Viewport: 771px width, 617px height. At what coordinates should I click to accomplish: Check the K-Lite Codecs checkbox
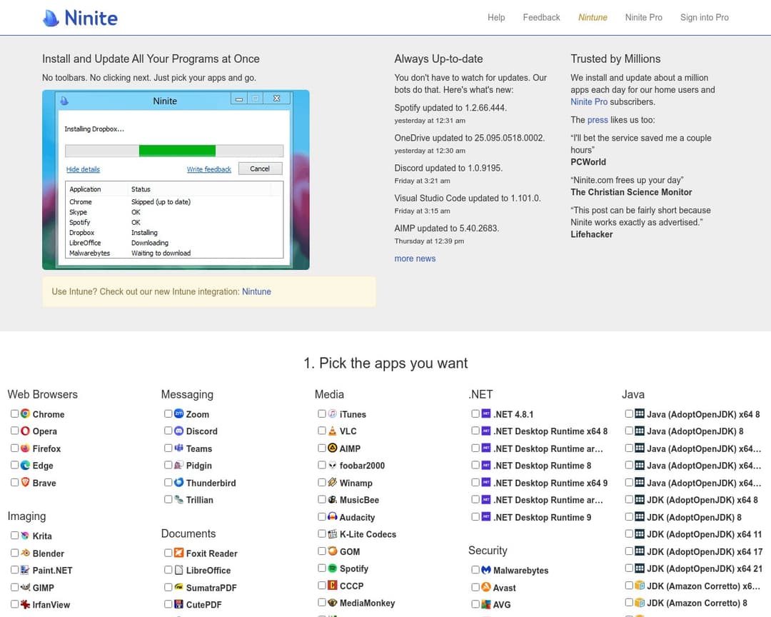point(321,534)
